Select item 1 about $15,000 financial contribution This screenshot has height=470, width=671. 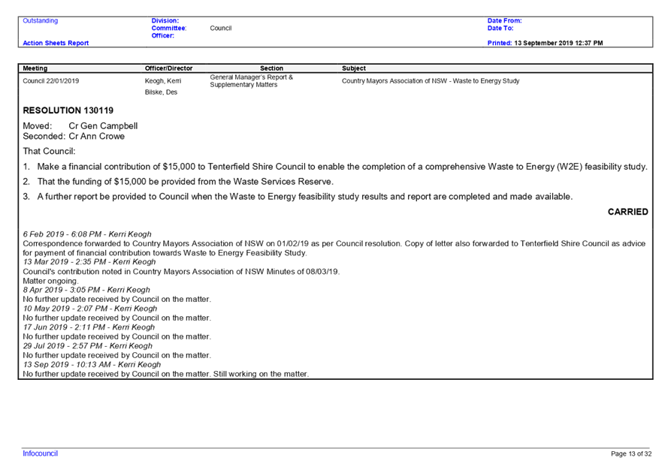[335, 167]
